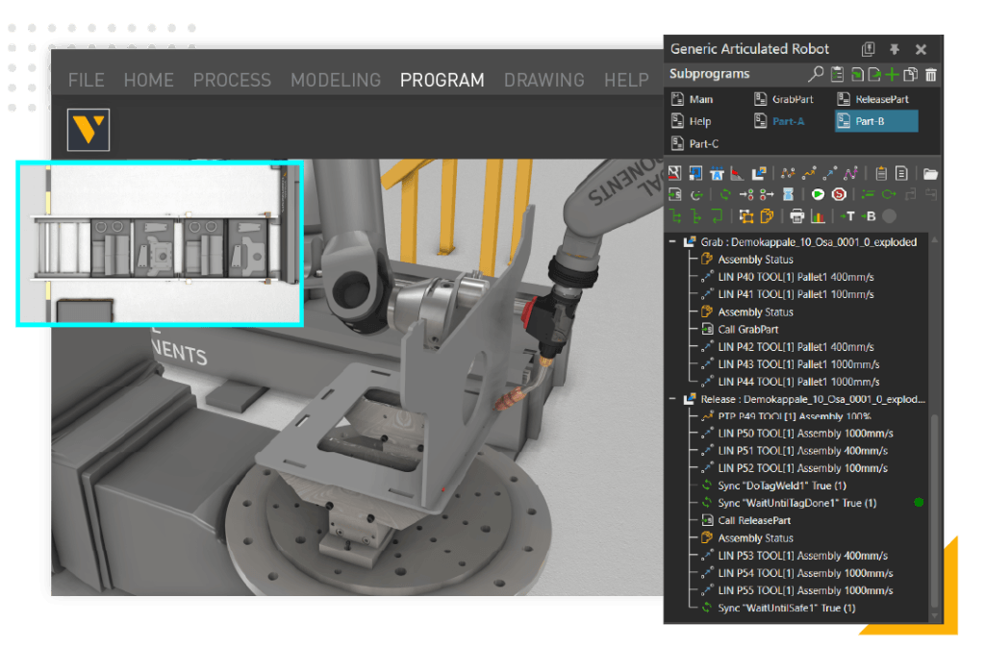Viewport: 985px width, 648px height.
Task: Click the clipboard comment statement icon
Action: [x=881, y=173]
